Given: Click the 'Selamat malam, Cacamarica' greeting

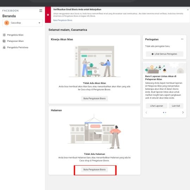Looking at the screenshot, I should coord(68,30).
